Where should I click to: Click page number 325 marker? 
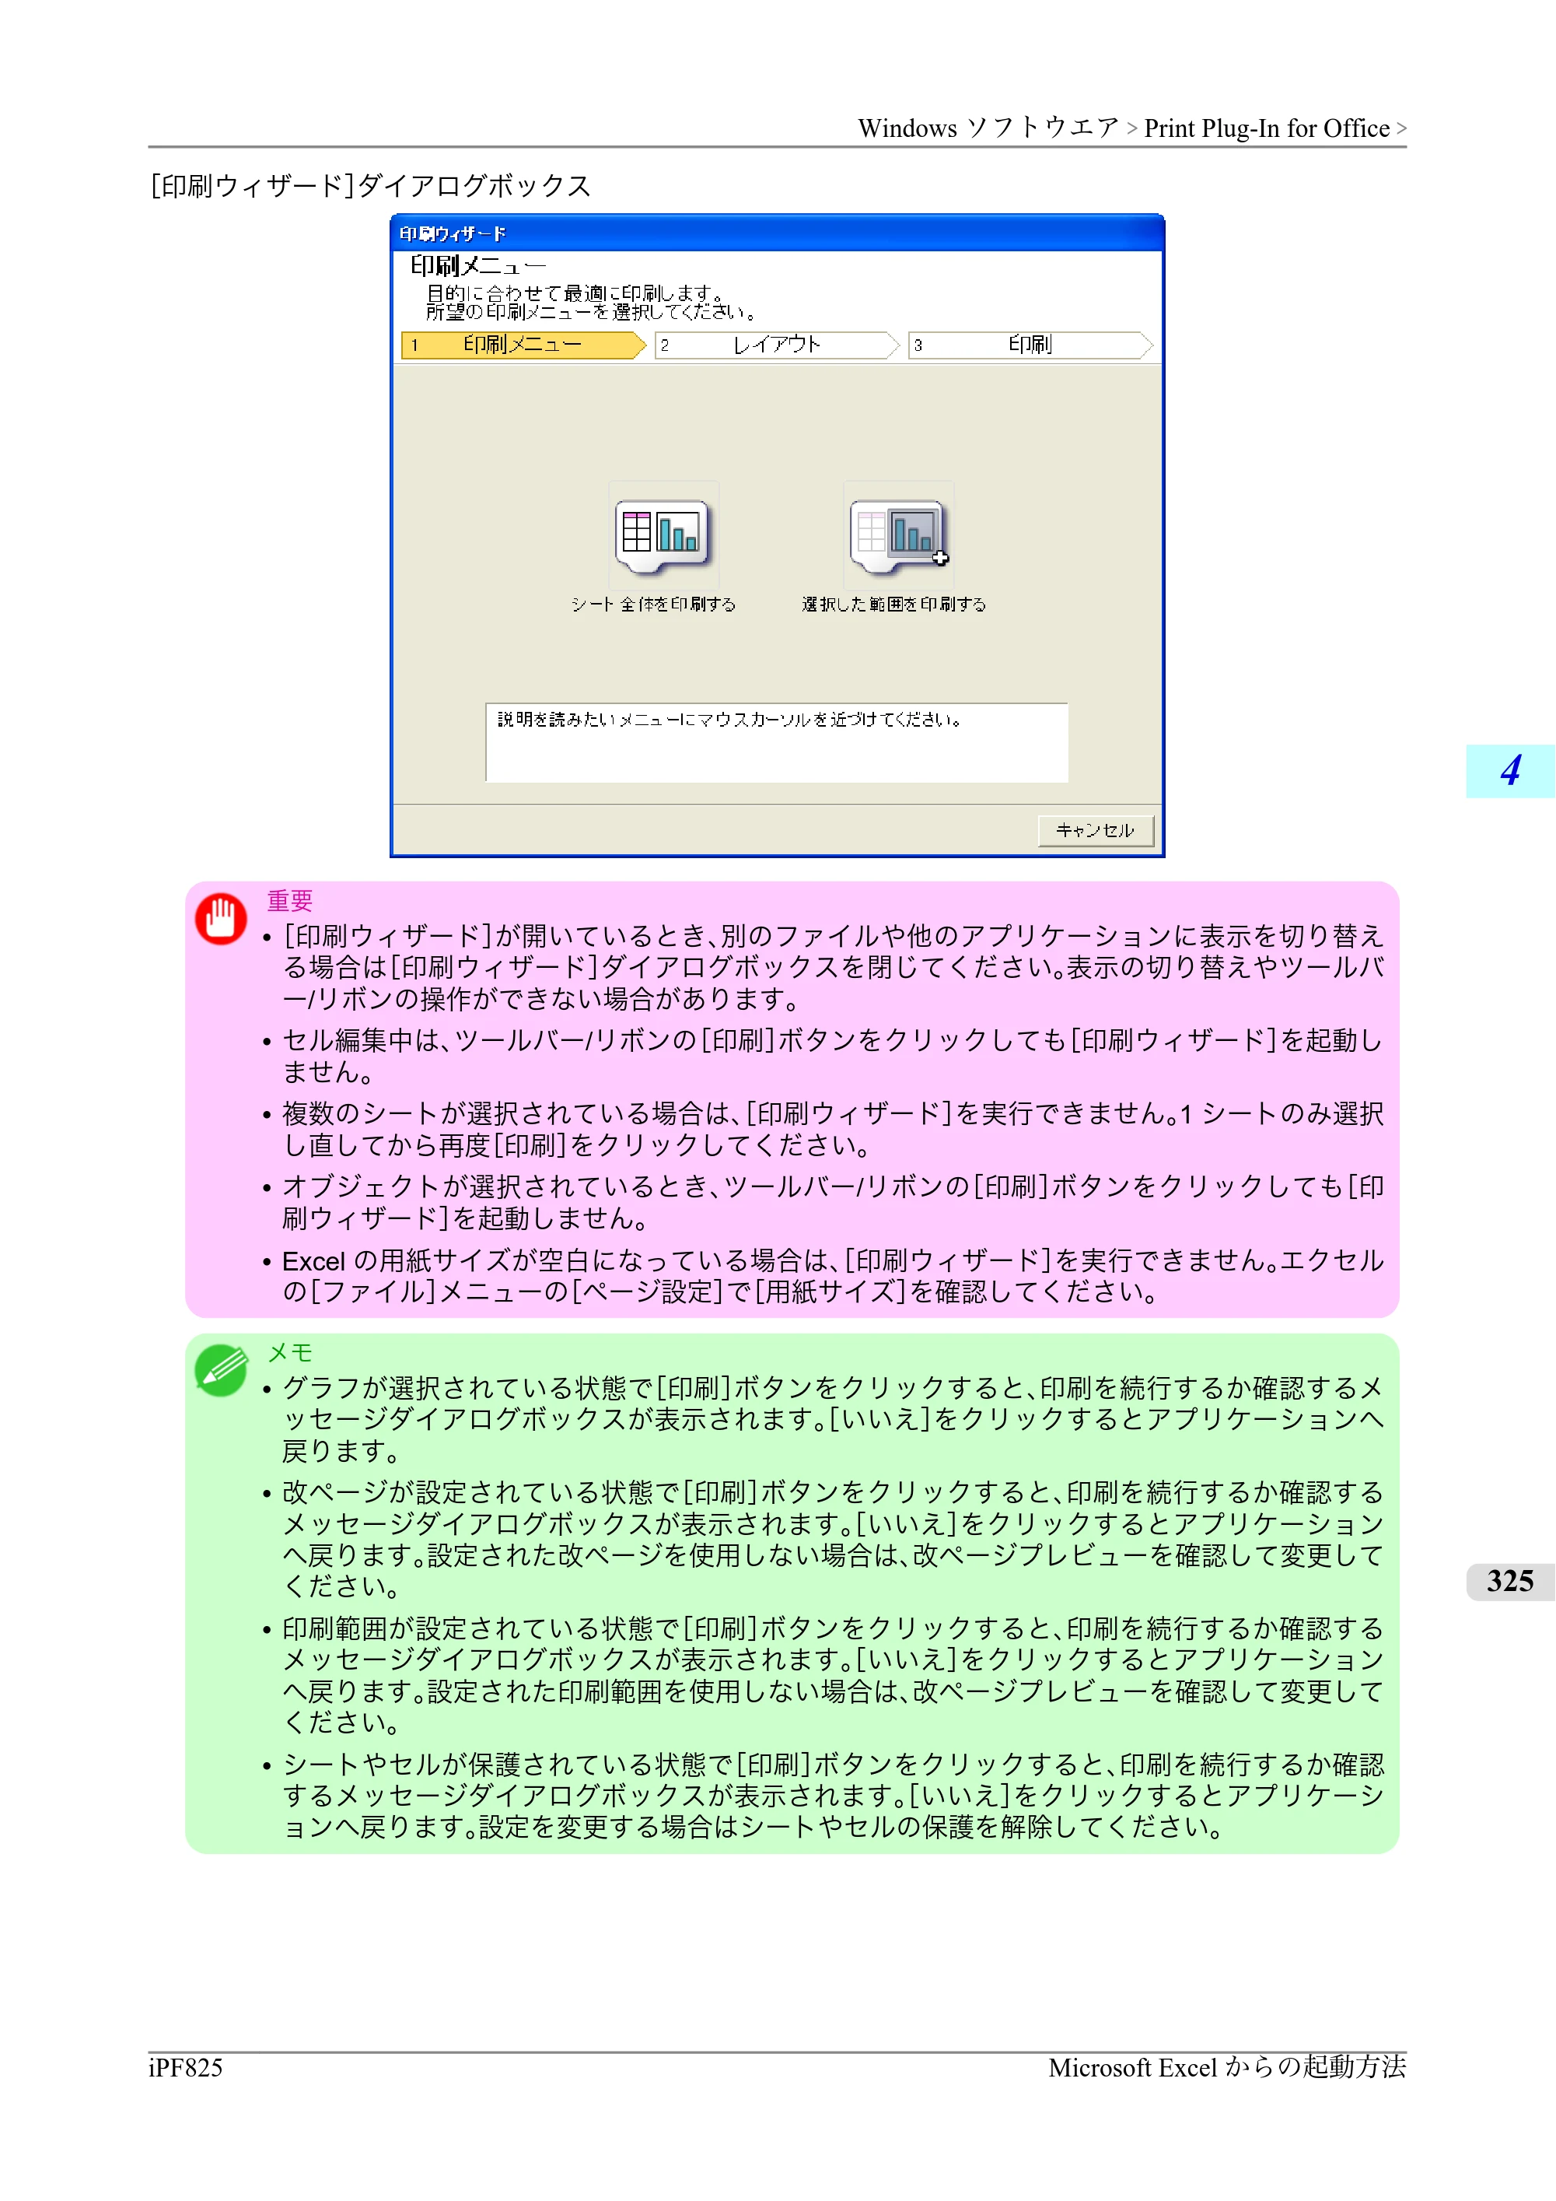pos(1510,1582)
